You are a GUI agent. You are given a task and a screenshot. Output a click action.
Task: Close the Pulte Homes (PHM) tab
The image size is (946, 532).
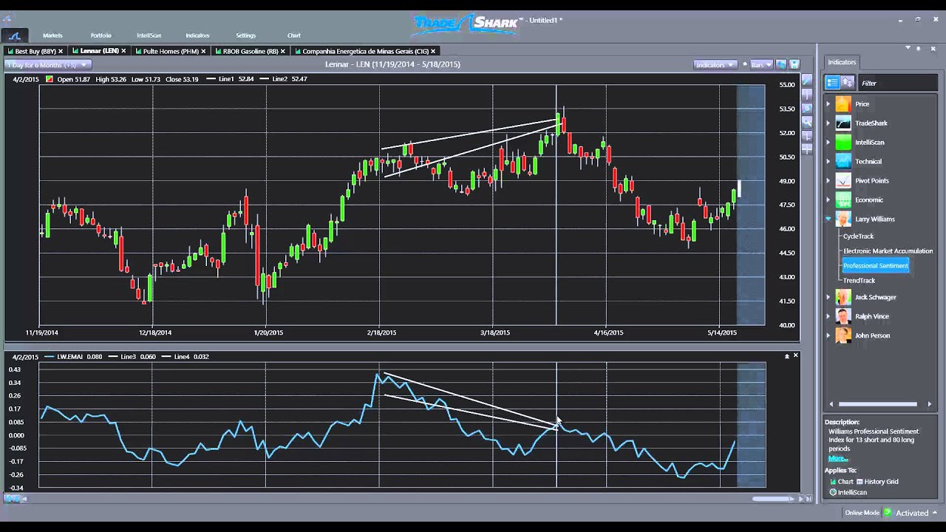(203, 51)
